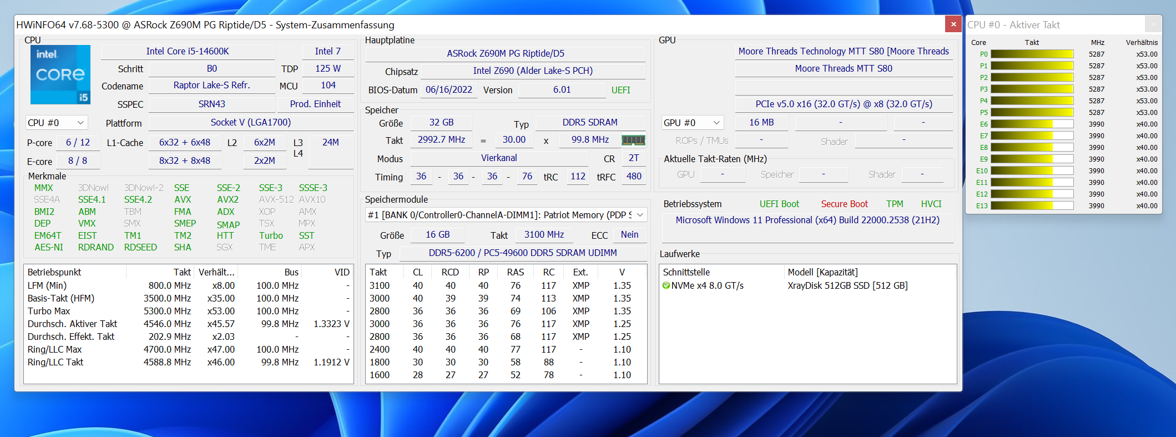Image resolution: width=1176 pixels, height=437 pixels.
Task: Click the Modell [Kapazität] column header
Action: click(x=870, y=272)
